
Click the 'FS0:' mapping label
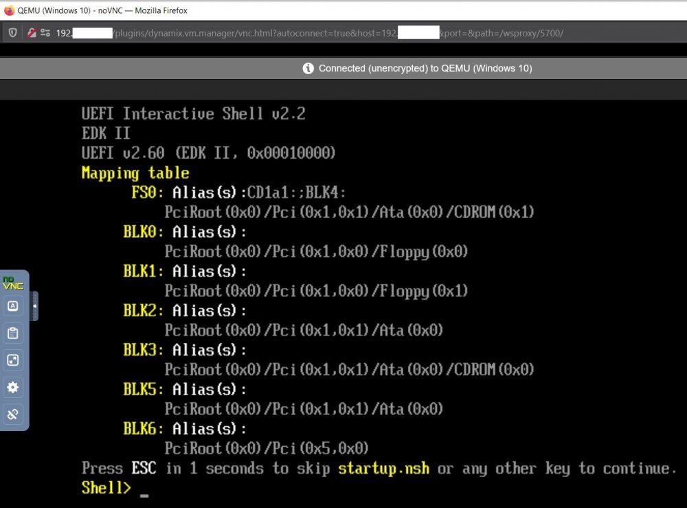148,192
